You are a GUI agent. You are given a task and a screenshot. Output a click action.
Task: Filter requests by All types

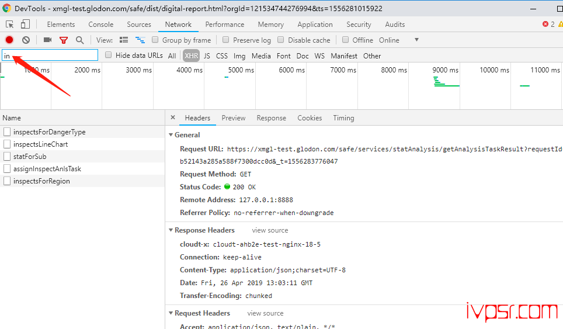point(172,56)
